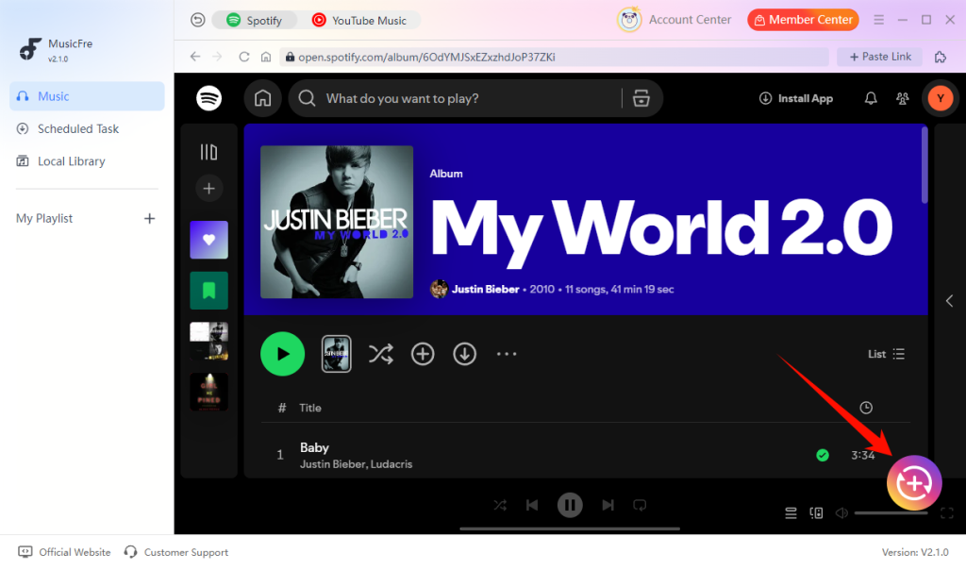966x570 pixels.
Task: Save the album to Your Library
Action: [423, 354]
